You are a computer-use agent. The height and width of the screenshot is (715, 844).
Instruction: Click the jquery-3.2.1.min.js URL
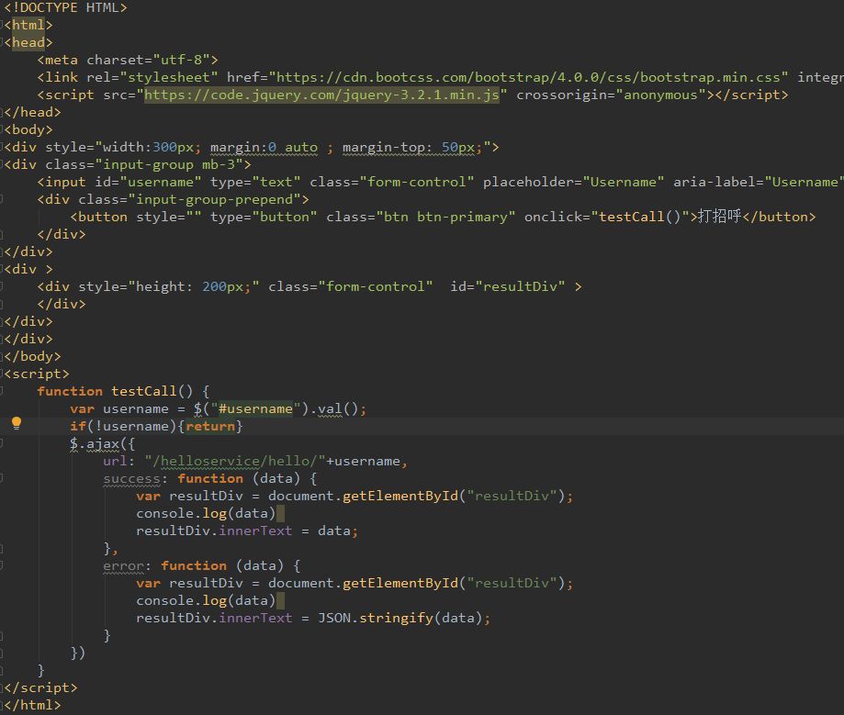coord(321,95)
